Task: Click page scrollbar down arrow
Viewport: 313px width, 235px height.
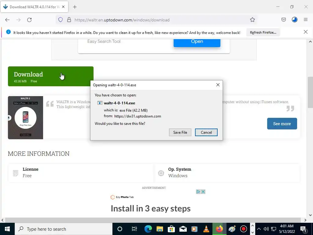Action: 310,215
